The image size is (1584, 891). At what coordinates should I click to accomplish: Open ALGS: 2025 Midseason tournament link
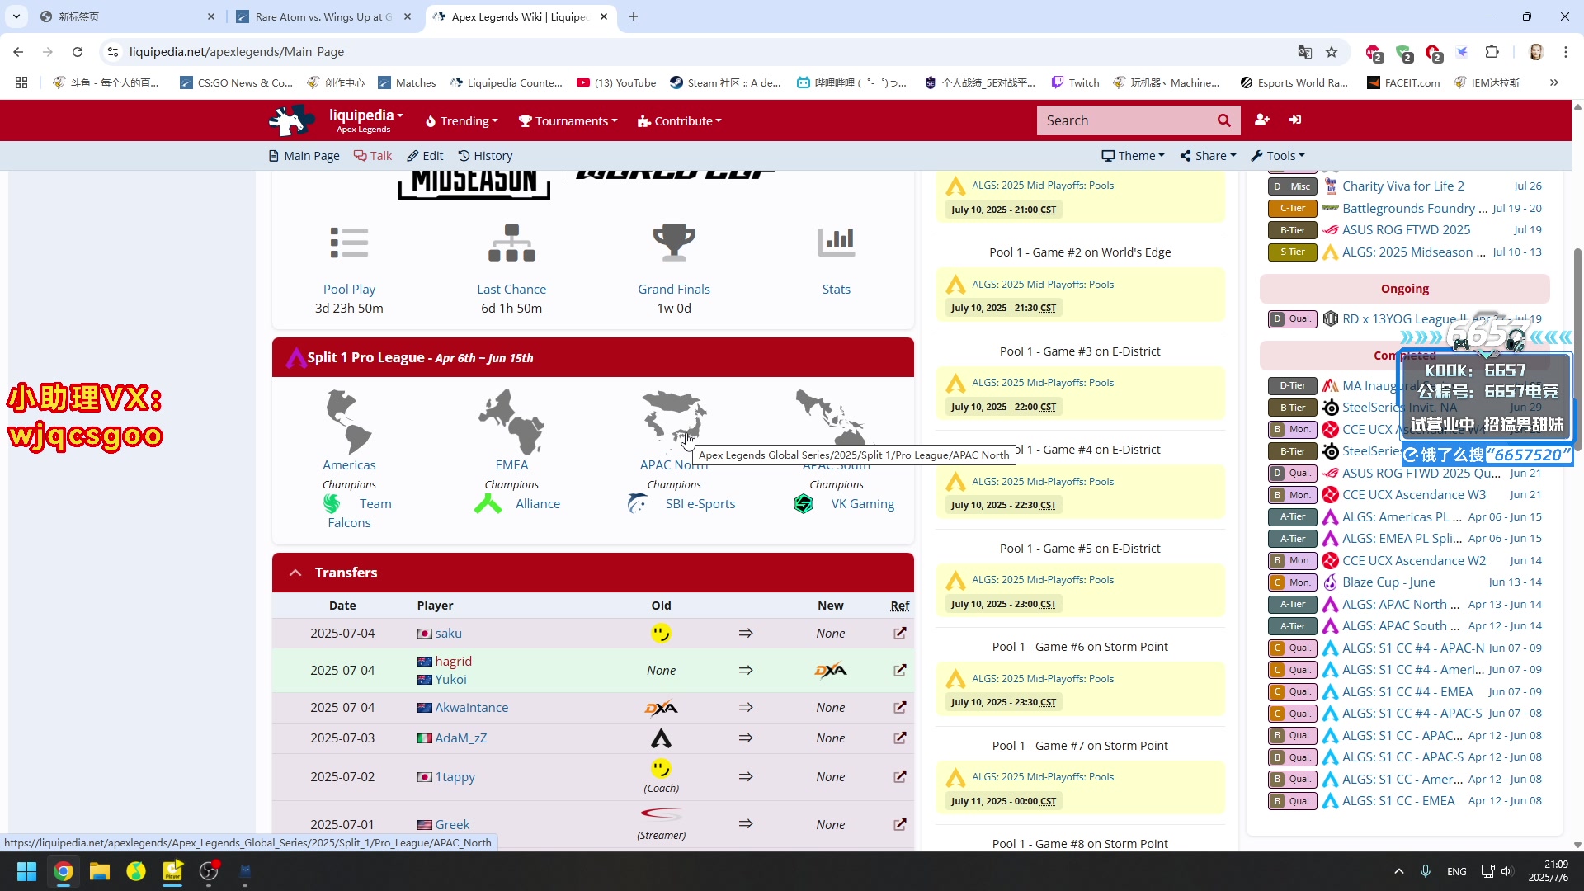click(1413, 252)
